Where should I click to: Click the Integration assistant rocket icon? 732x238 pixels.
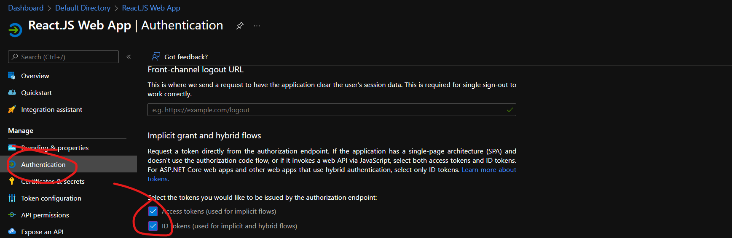point(12,109)
